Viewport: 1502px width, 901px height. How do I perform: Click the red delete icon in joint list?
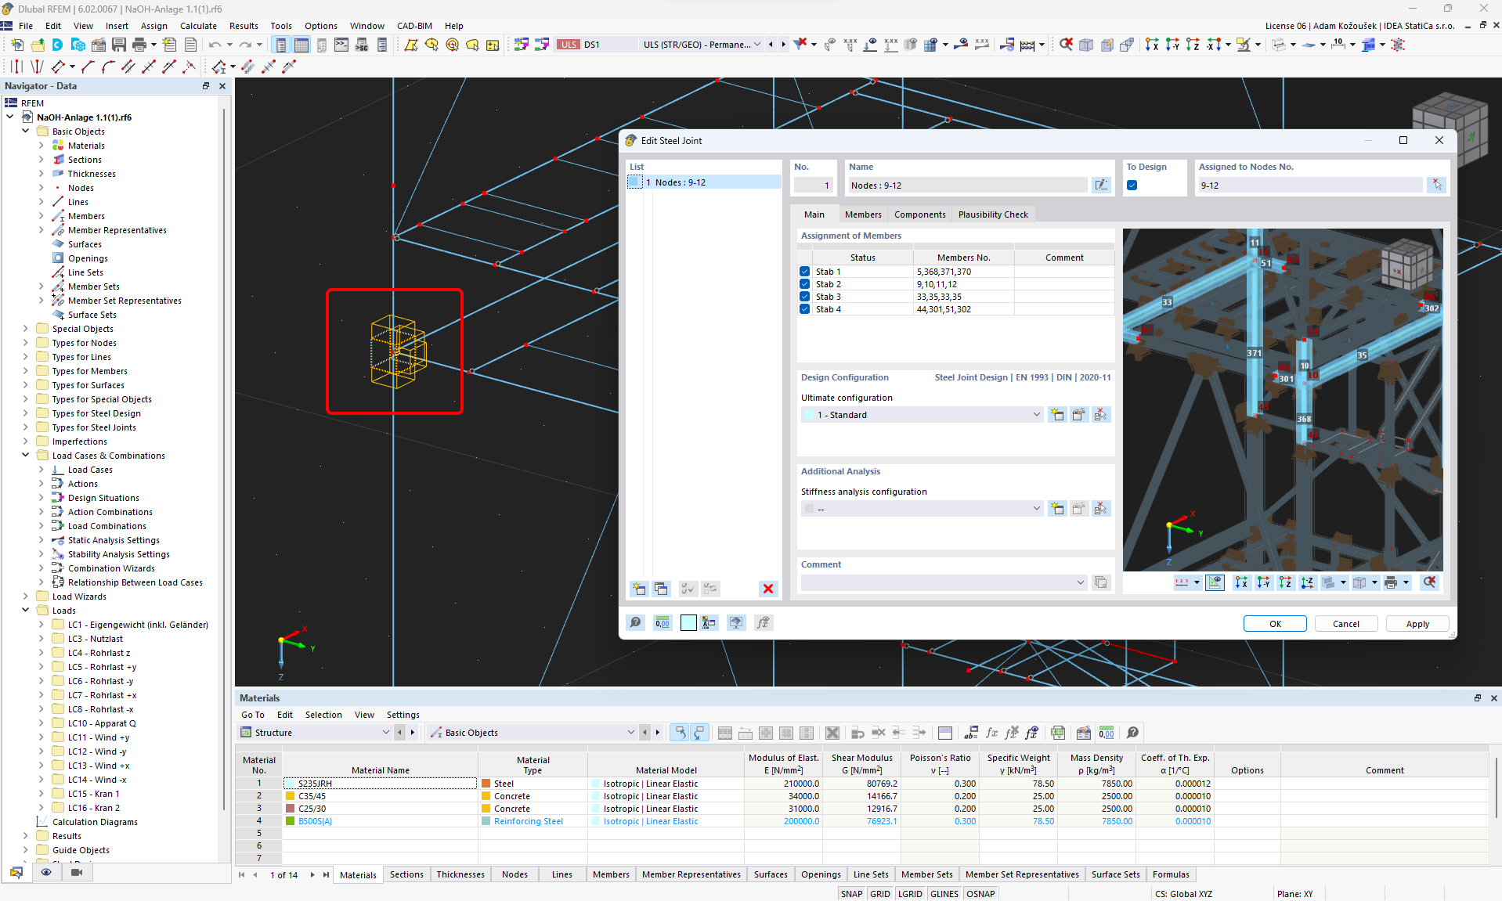[767, 589]
